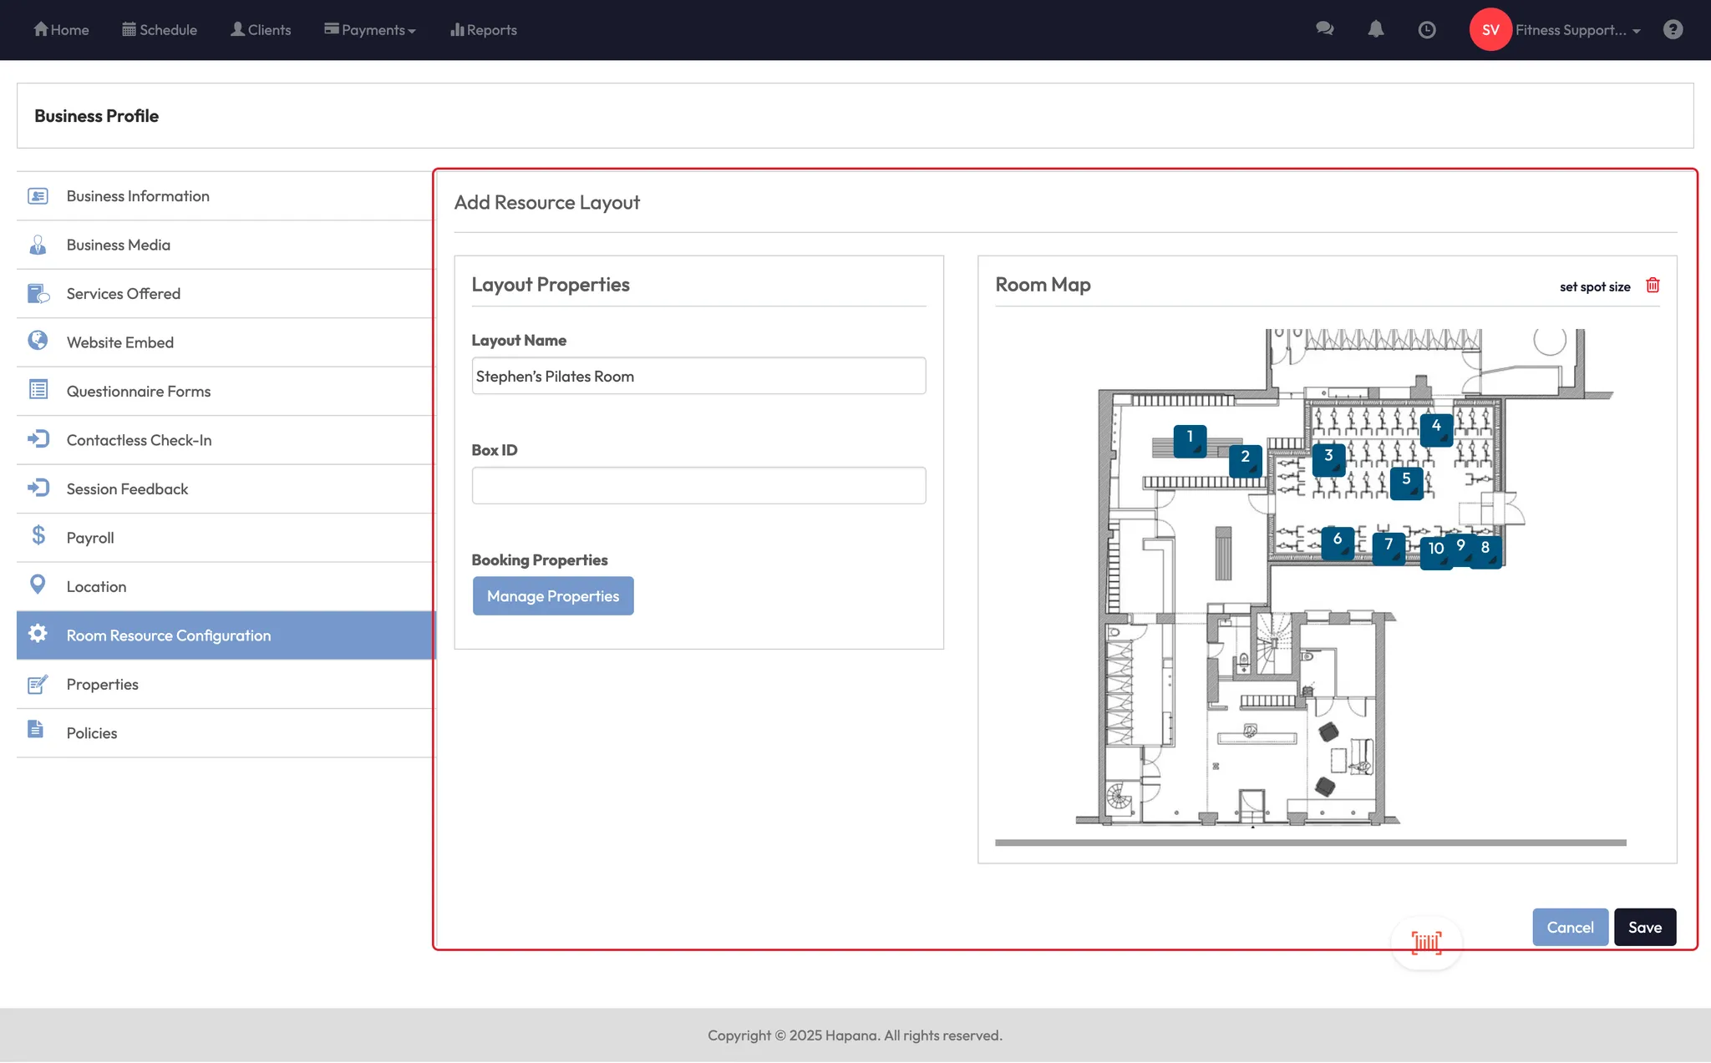Click into the Box ID field
This screenshot has width=1711, height=1063.
tap(698, 485)
